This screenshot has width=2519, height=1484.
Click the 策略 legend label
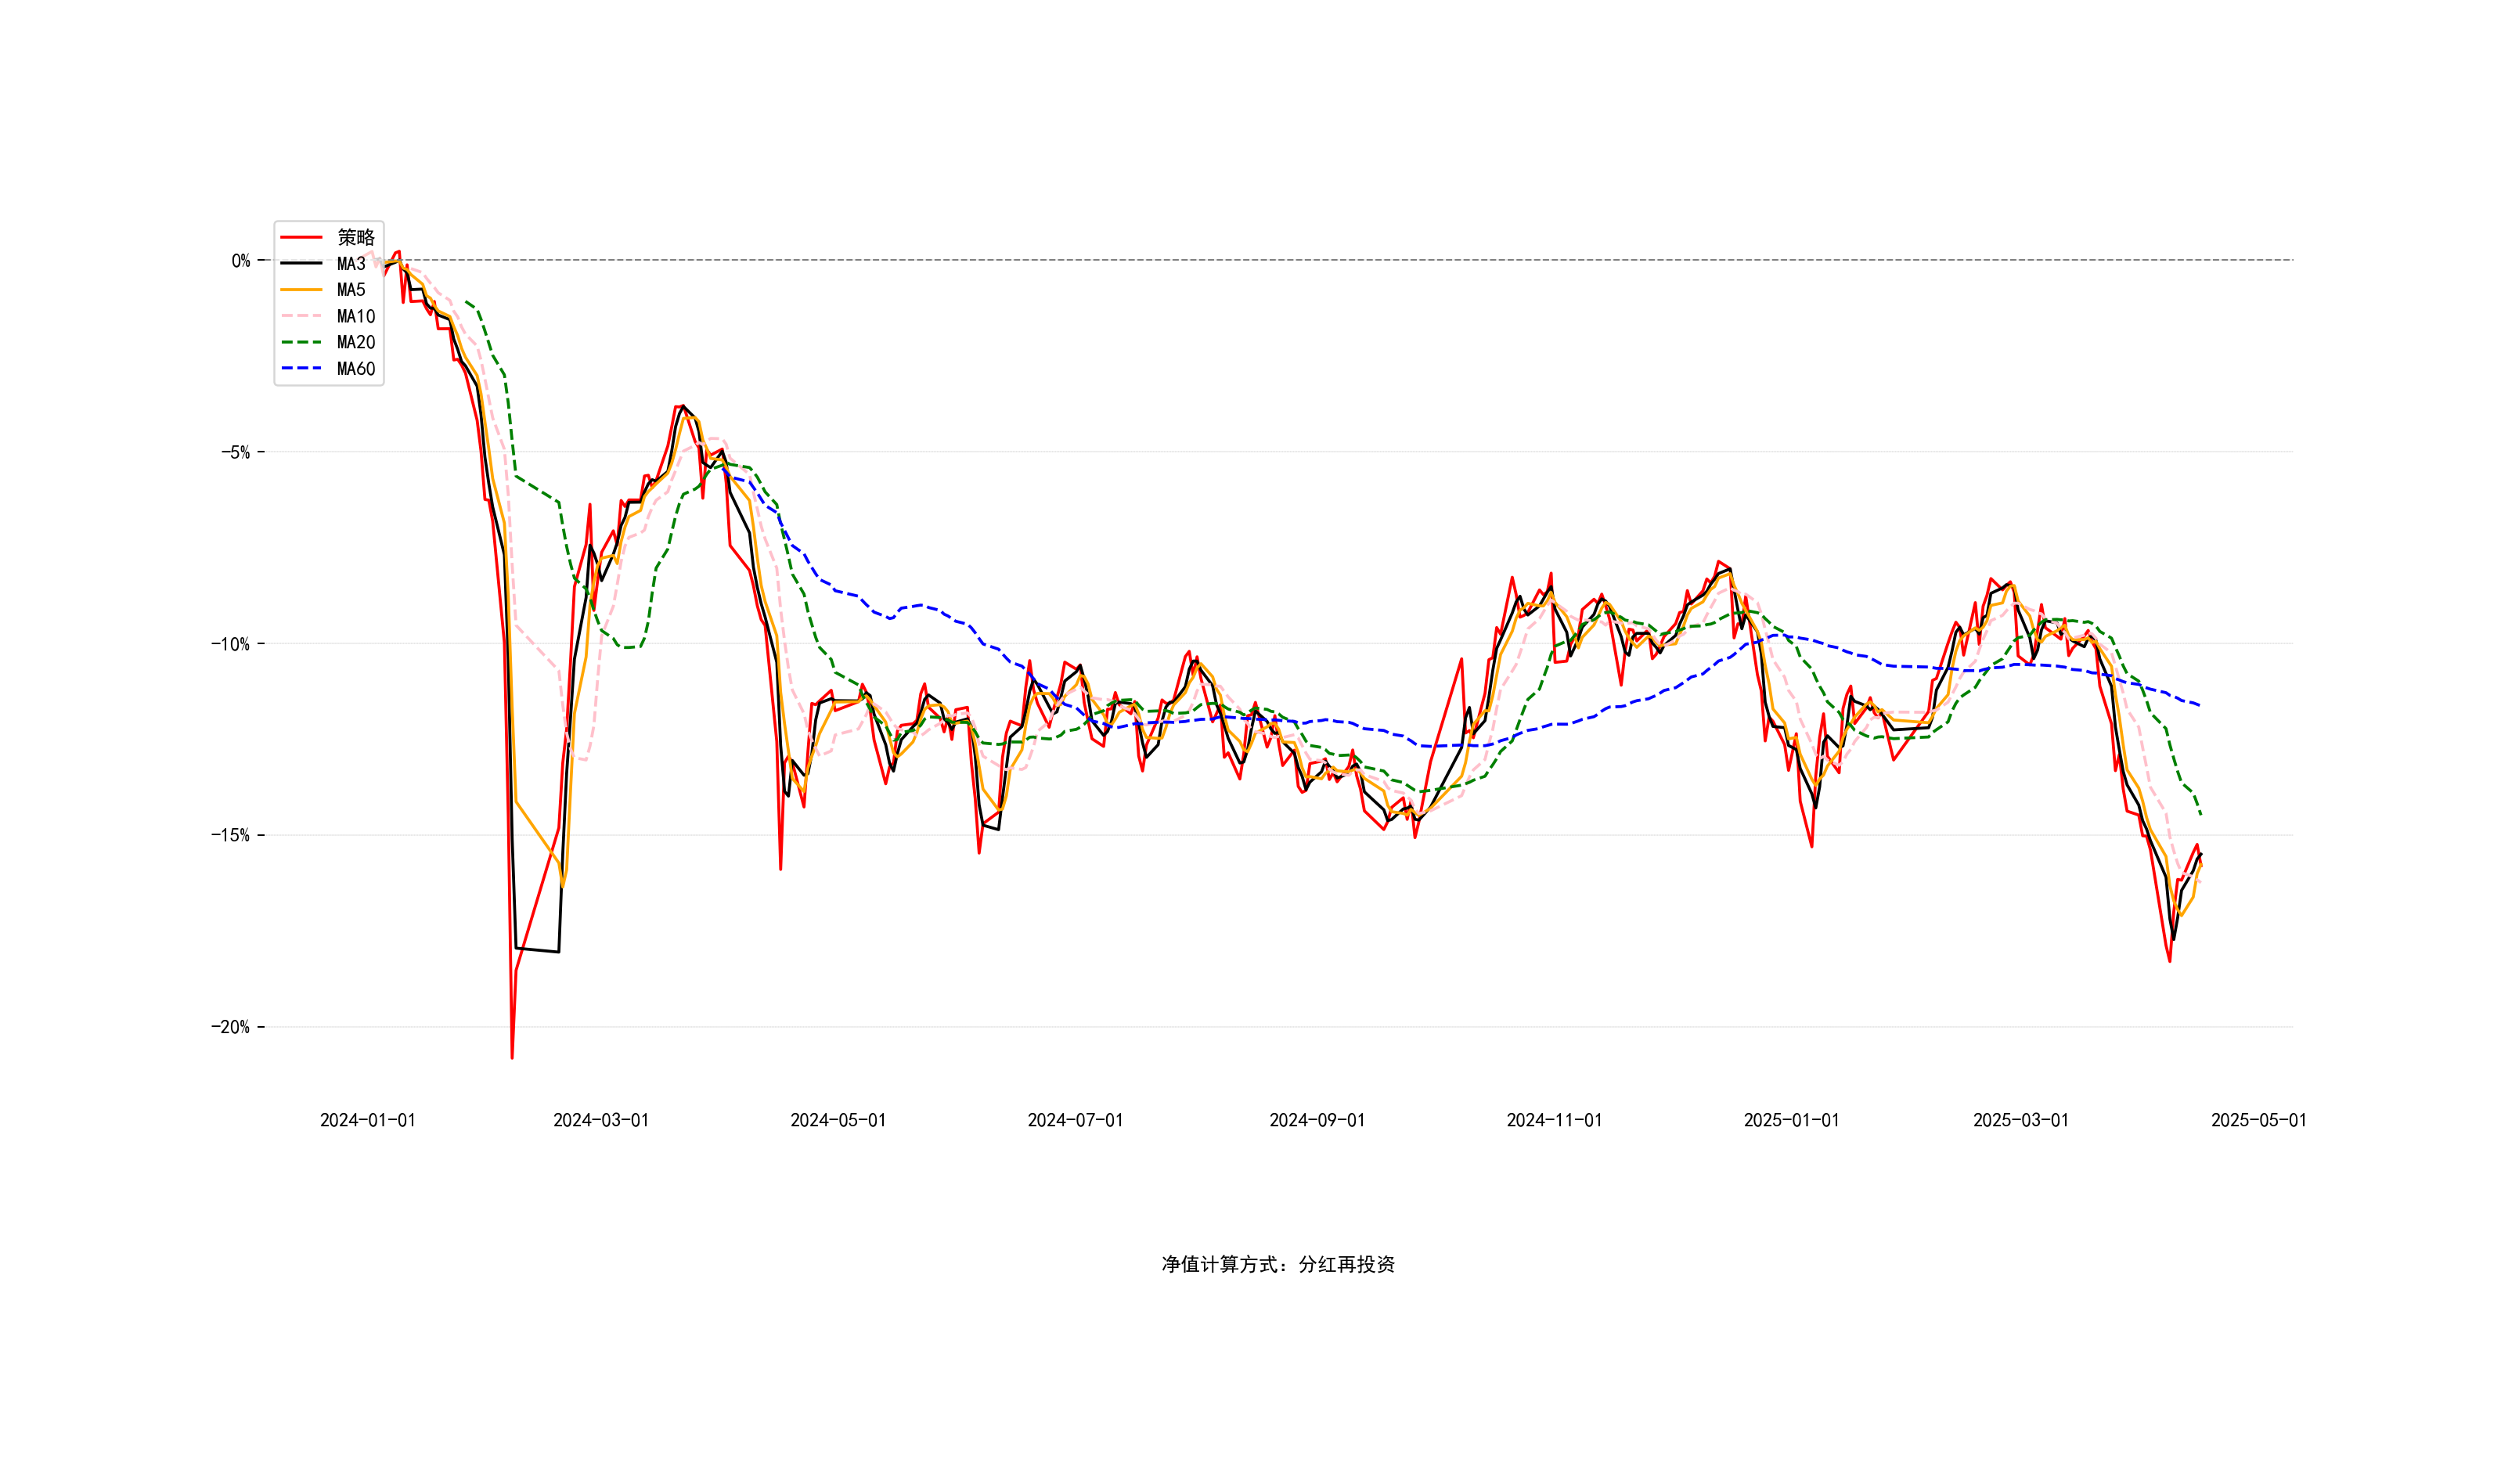(x=355, y=237)
